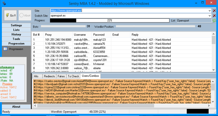Click the List field showing Opensport
218x116 pixels.
194,21
